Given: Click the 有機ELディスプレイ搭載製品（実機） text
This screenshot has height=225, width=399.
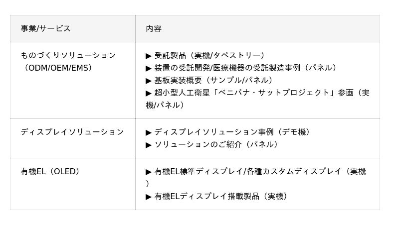Looking at the screenshot, I should click(x=221, y=197).
